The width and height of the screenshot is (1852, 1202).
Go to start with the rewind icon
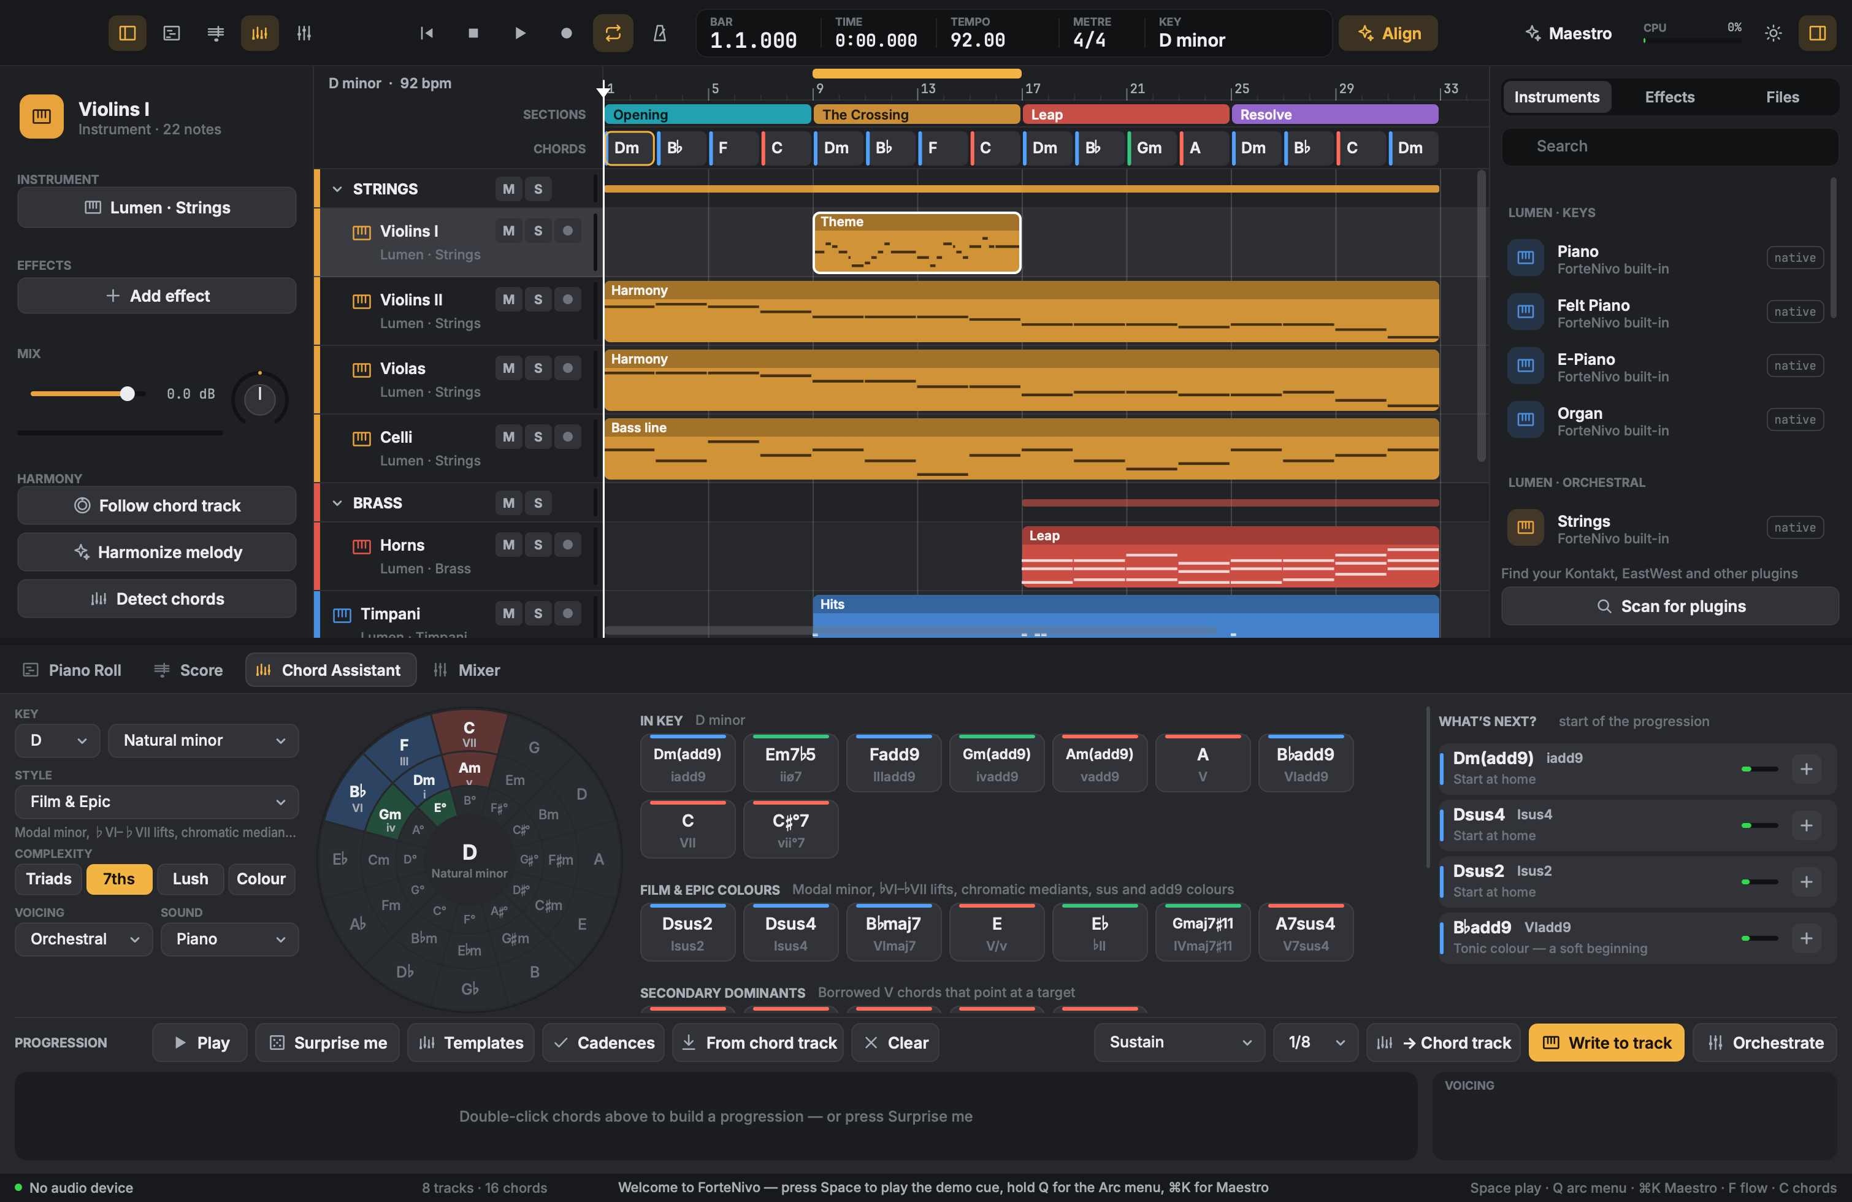point(426,34)
